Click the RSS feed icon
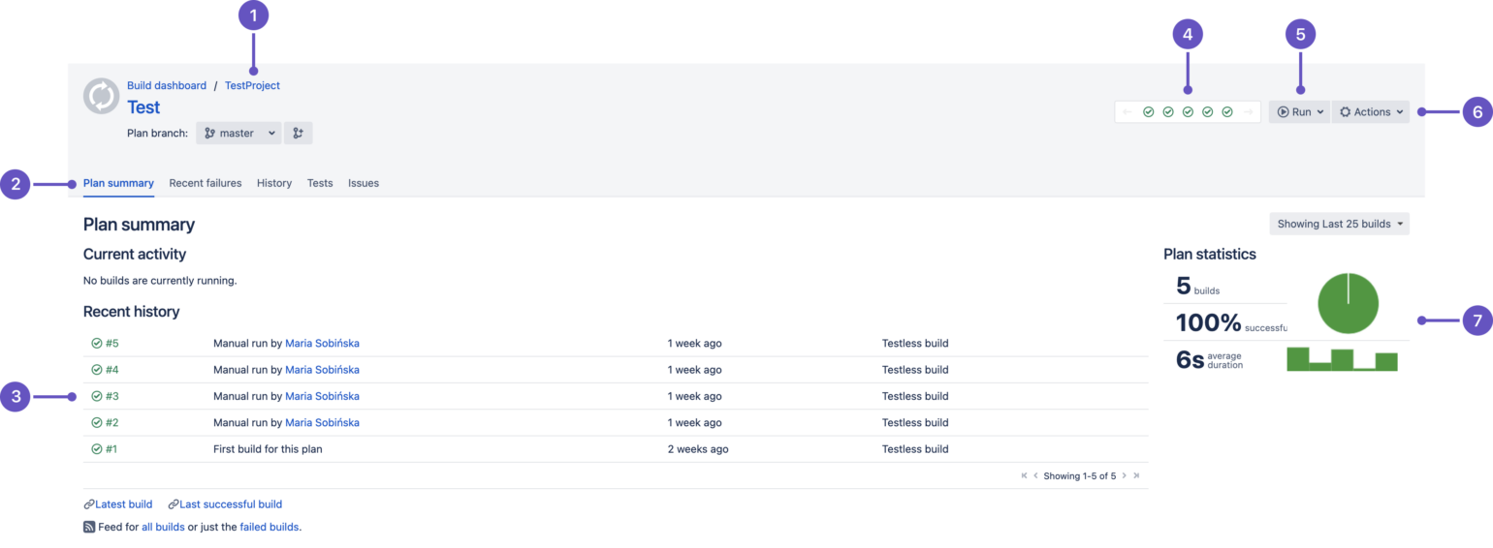This screenshot has width=1493, height=548. click(89, 527)
